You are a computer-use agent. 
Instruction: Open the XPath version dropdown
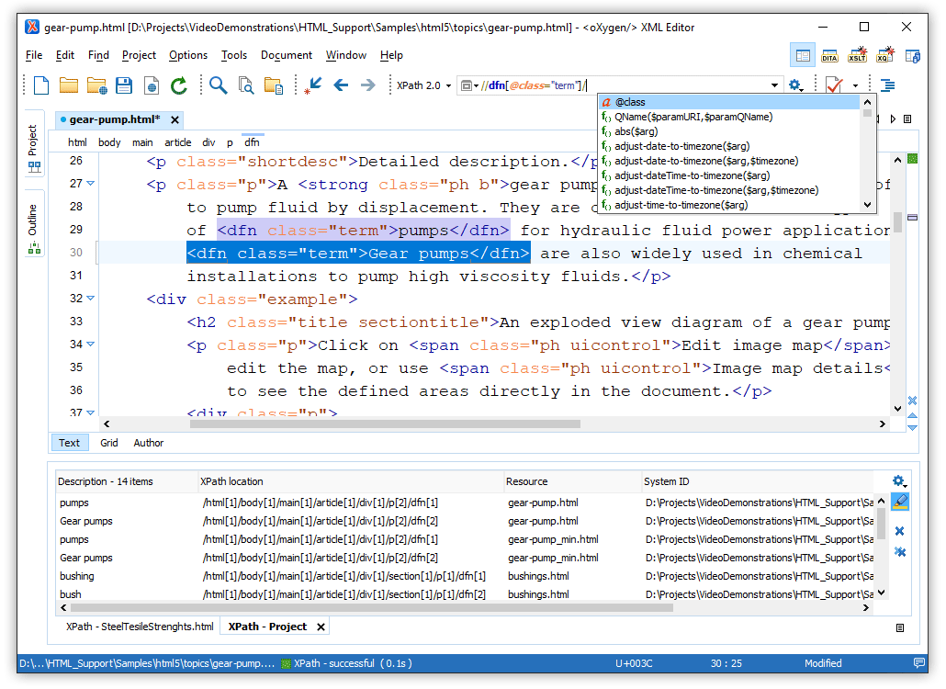(423, 85)
